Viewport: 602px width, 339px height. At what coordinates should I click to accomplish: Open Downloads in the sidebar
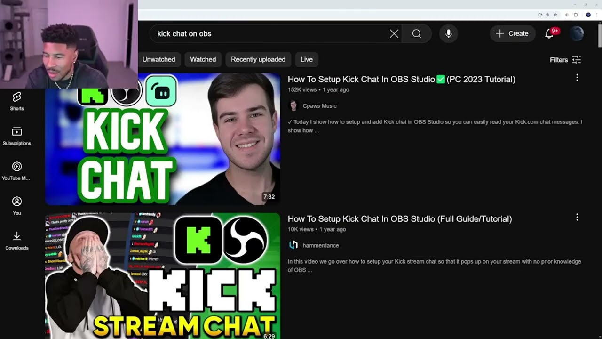(x=17, y=241)
